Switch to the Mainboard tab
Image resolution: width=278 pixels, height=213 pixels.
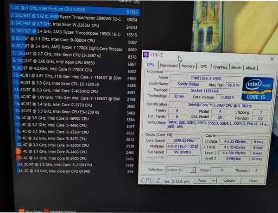pos(169,66)
